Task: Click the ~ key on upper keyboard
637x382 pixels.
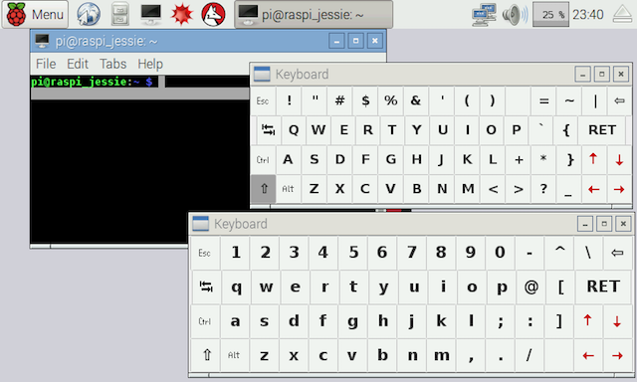Action: 569,100
